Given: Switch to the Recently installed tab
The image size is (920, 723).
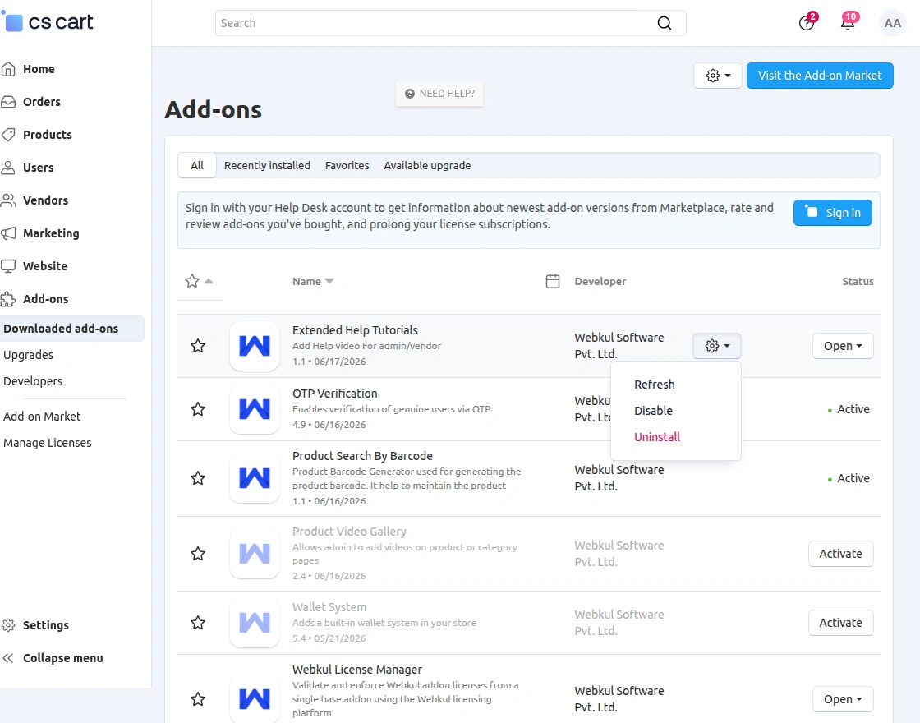Looking at the screenshot, I should pyautogui.click(x=267, y=165).
